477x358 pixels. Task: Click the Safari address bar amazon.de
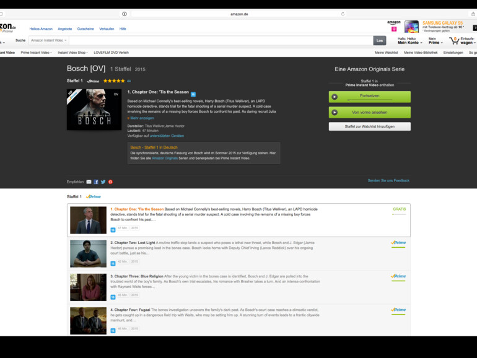239,14
